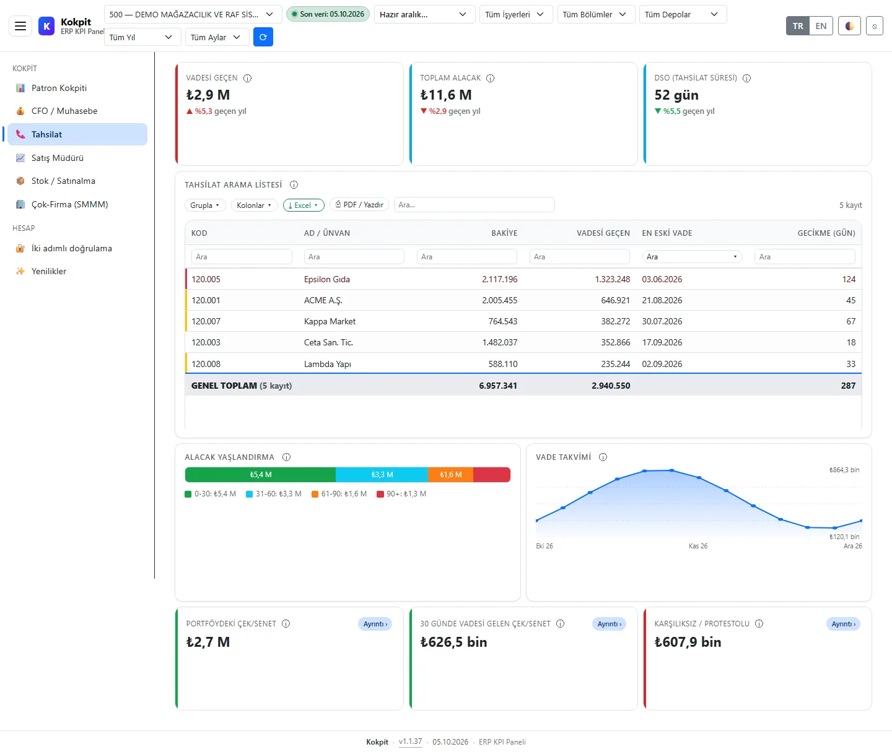Click Ayrıntı on the KARŞILIKSIZ / PROTESTOLU card

click(844, 624)
